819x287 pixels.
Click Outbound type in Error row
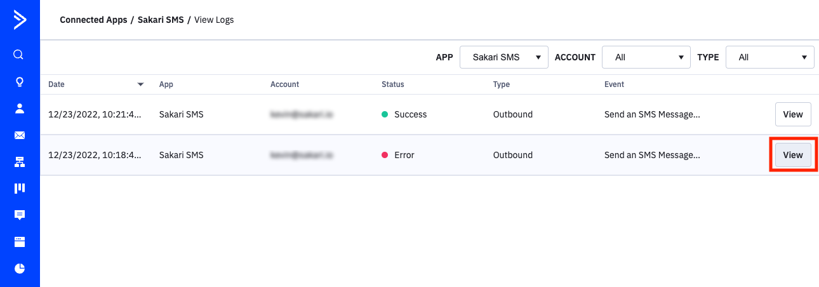pyautogui.click(x=513, y=155)
